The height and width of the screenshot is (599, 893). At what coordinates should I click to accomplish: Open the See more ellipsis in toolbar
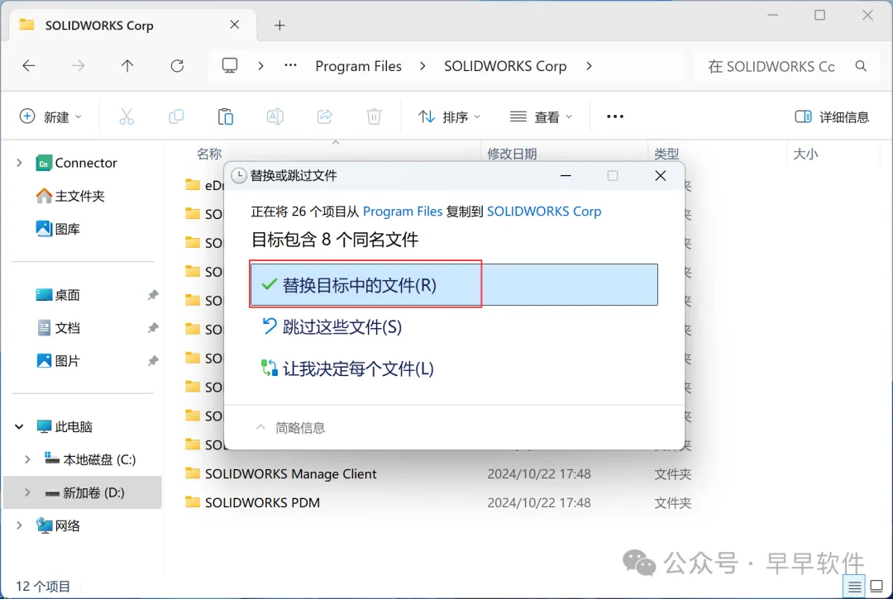tap(615, 116)
